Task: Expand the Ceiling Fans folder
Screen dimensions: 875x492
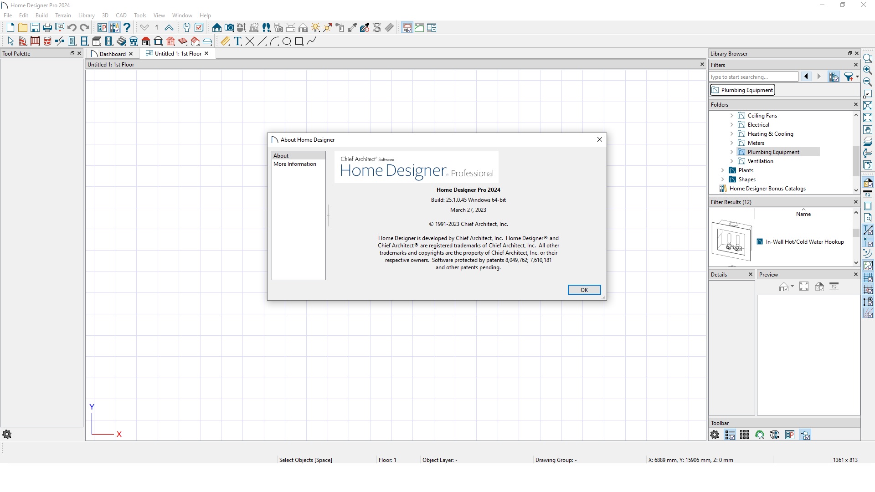Action: click(731, 116)
